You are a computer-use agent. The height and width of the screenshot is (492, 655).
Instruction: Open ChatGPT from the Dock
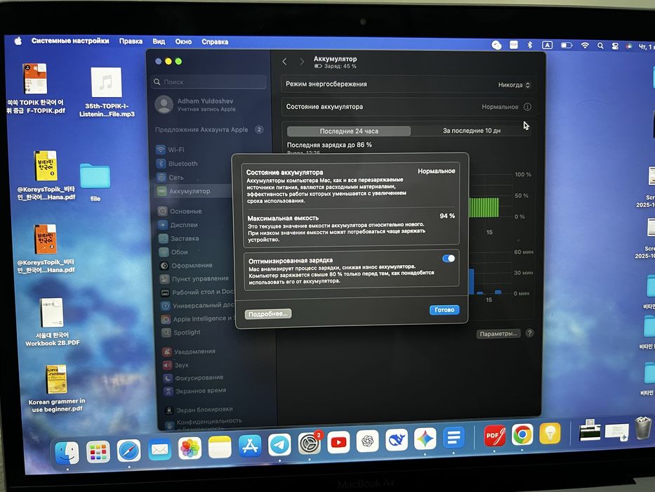367,441
